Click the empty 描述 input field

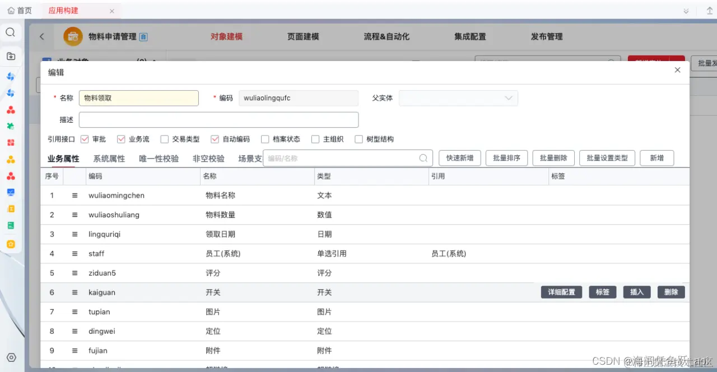[x=218, y=120]
